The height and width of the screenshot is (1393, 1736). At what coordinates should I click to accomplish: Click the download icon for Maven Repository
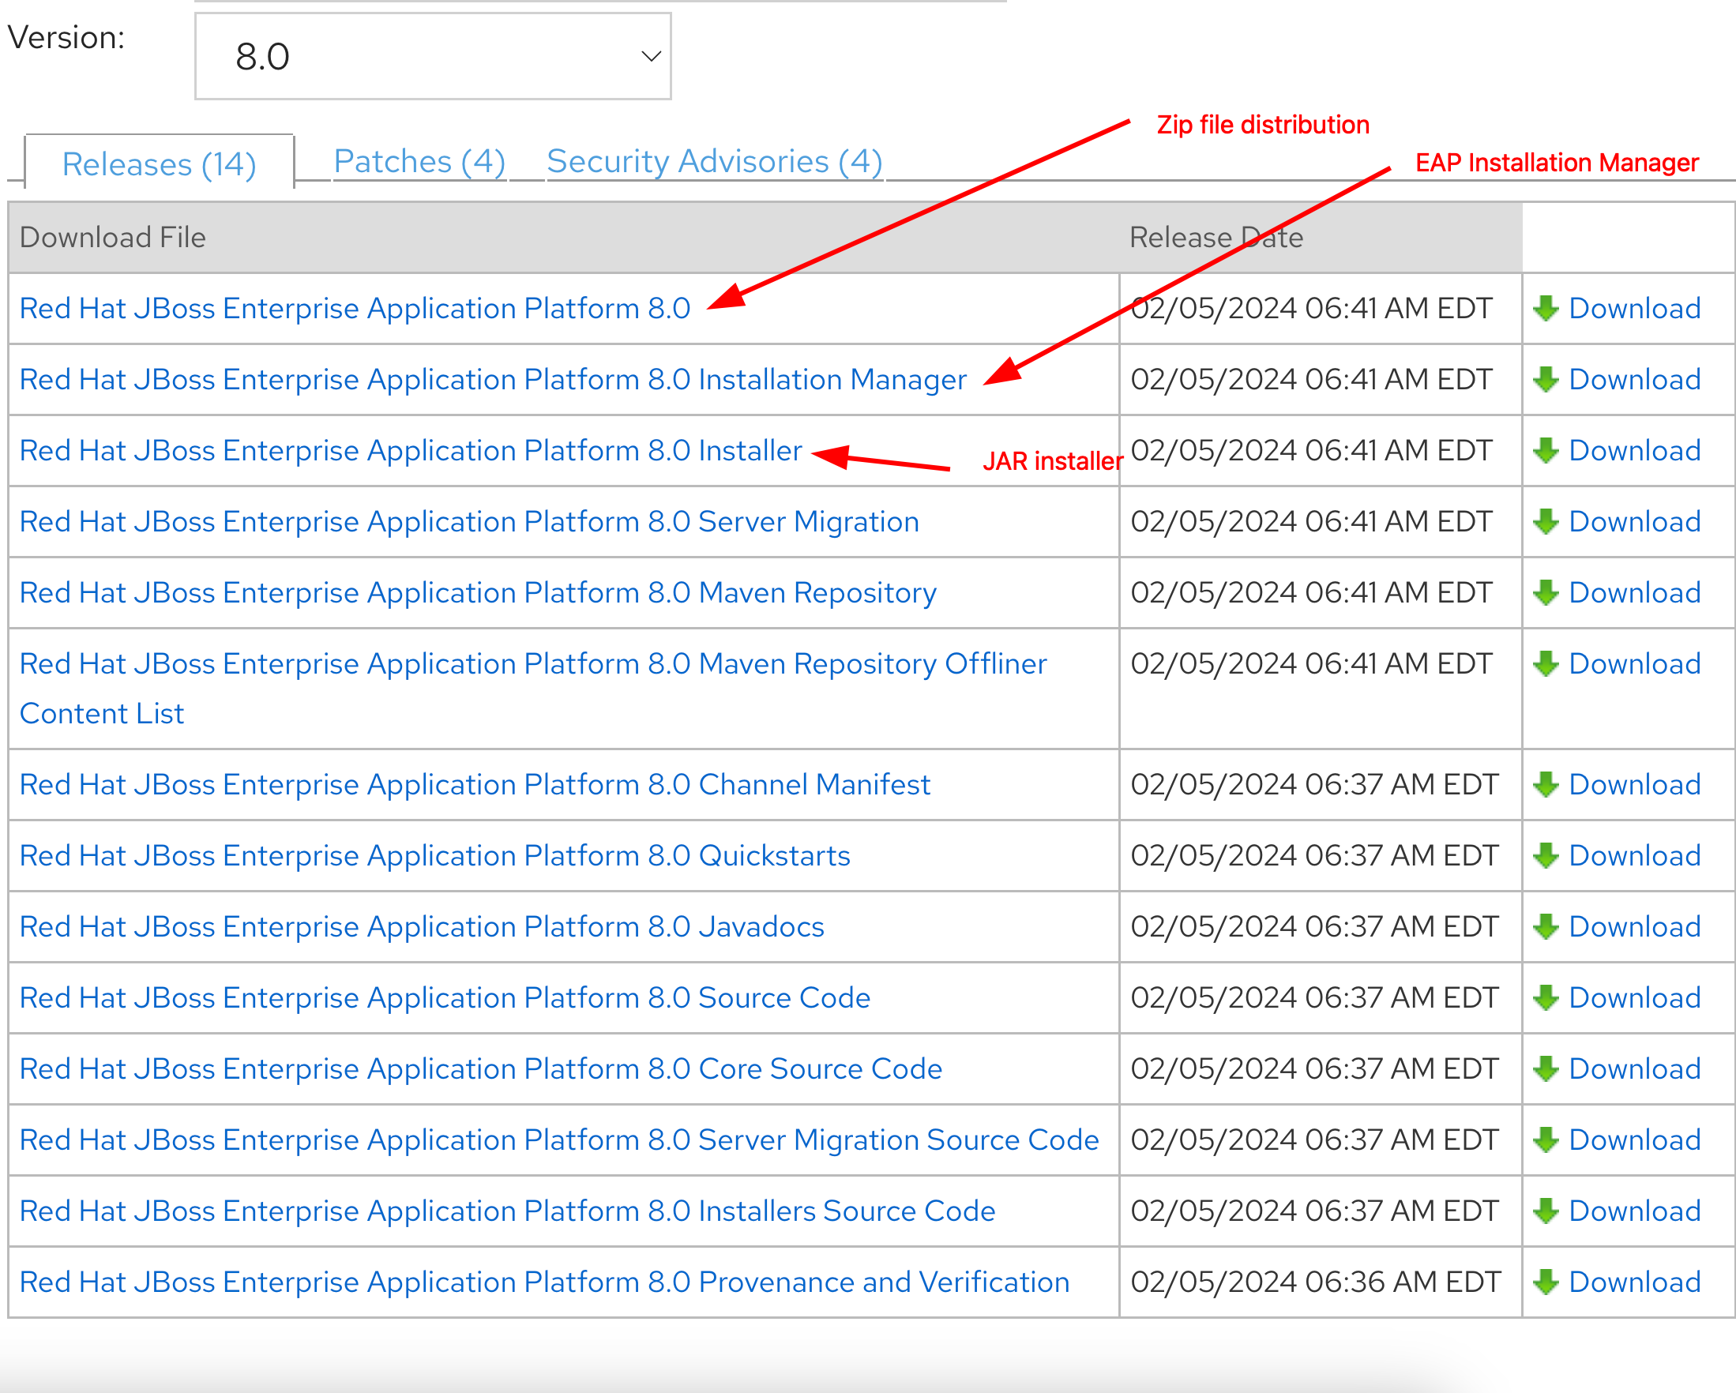click(1546, 592)
